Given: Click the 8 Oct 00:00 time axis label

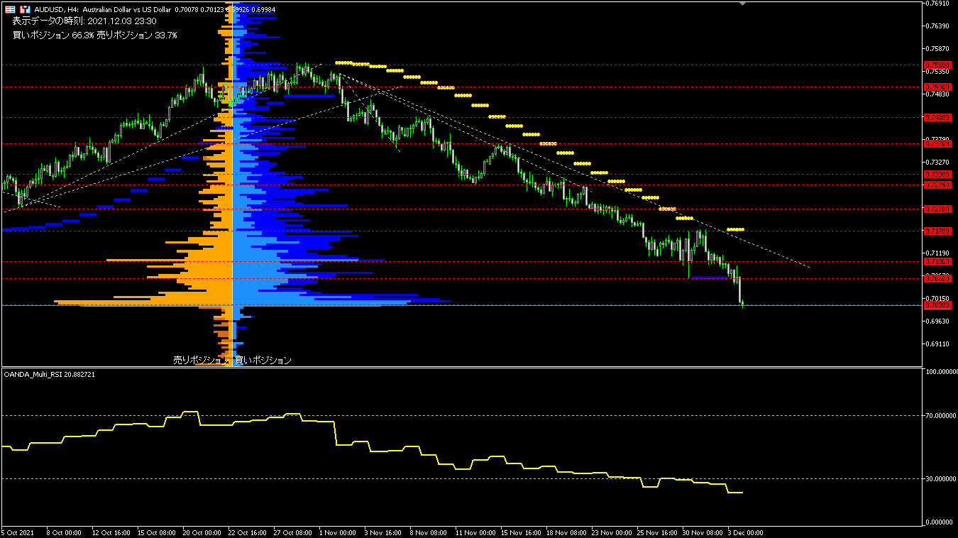Looking at the screenshot, I should coord(64,532).
